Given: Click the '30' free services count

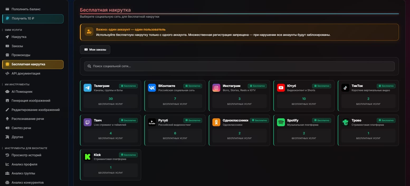Looking at the screenshot, I should tap(111, 99).
